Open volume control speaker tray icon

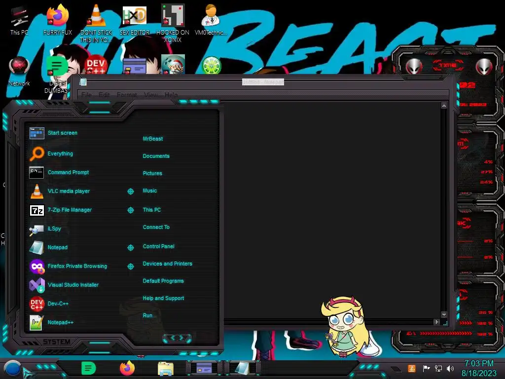(450, 368)
